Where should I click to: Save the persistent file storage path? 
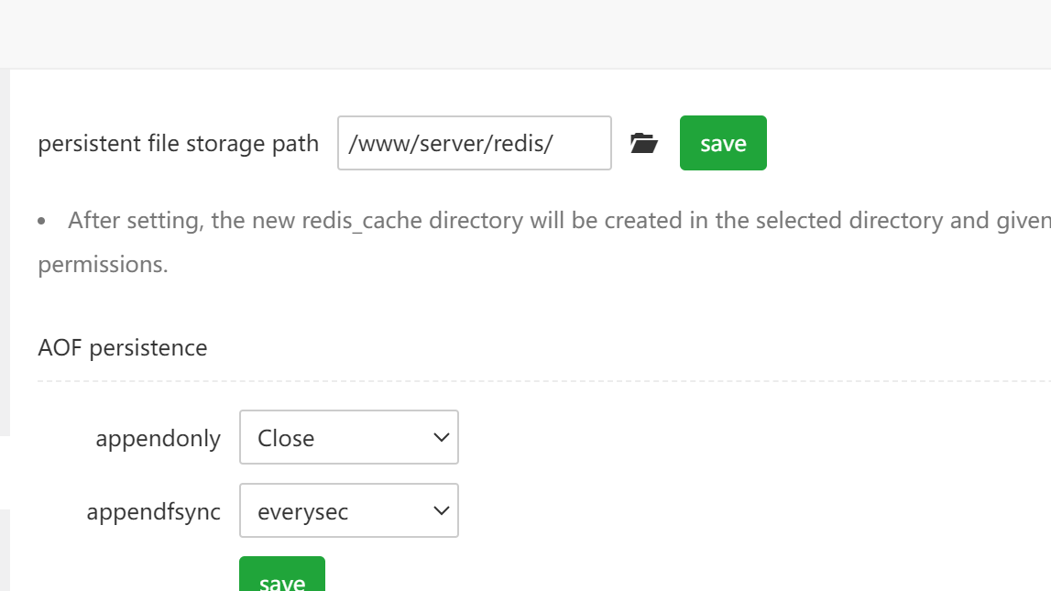(x=723, y=143)
